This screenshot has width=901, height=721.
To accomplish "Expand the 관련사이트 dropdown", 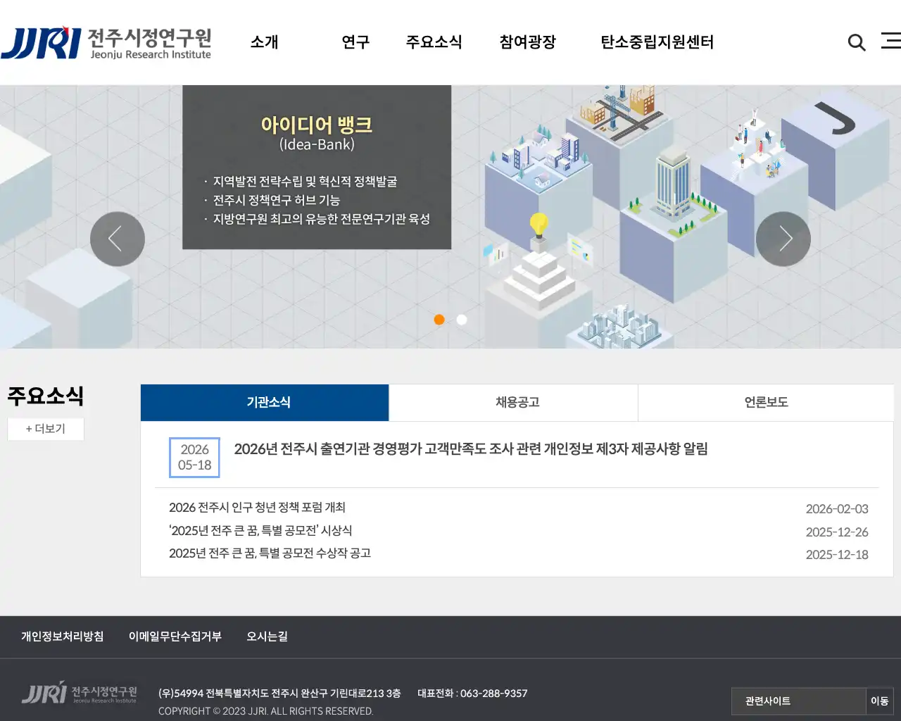I will click(x=798, y=701).
